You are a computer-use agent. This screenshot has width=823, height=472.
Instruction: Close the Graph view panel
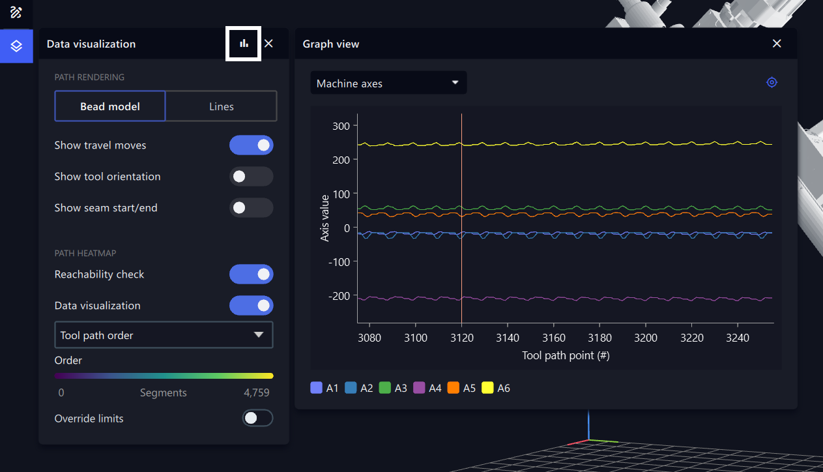[777, 44]
